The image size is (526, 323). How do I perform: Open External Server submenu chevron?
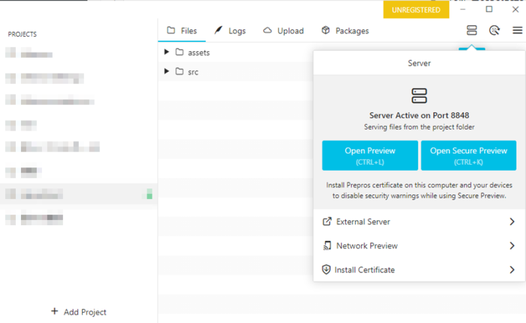tap(512, 222)
